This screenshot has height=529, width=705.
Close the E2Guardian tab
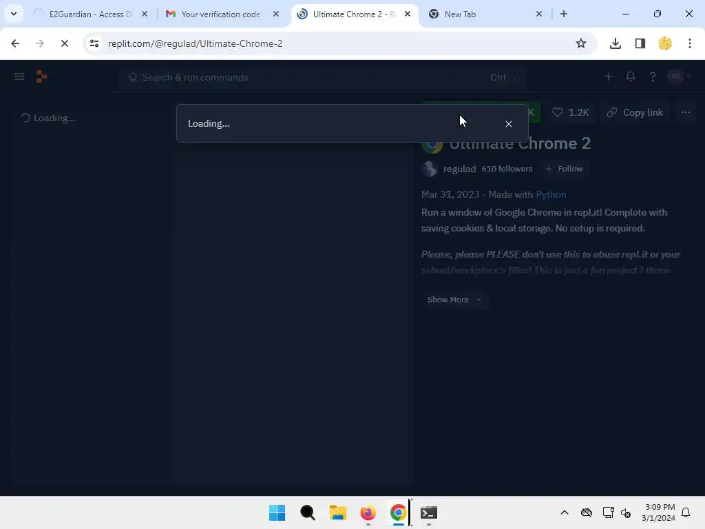pyautogui.click(x=145, y=14)
